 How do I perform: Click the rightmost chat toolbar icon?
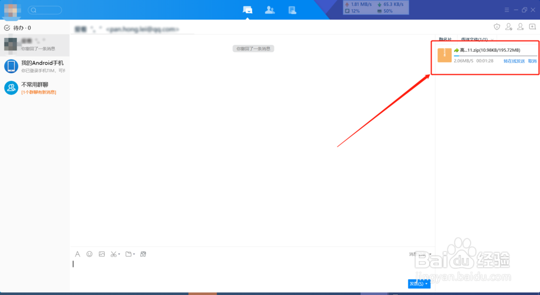pyautogui.click(x=143, y=254)
